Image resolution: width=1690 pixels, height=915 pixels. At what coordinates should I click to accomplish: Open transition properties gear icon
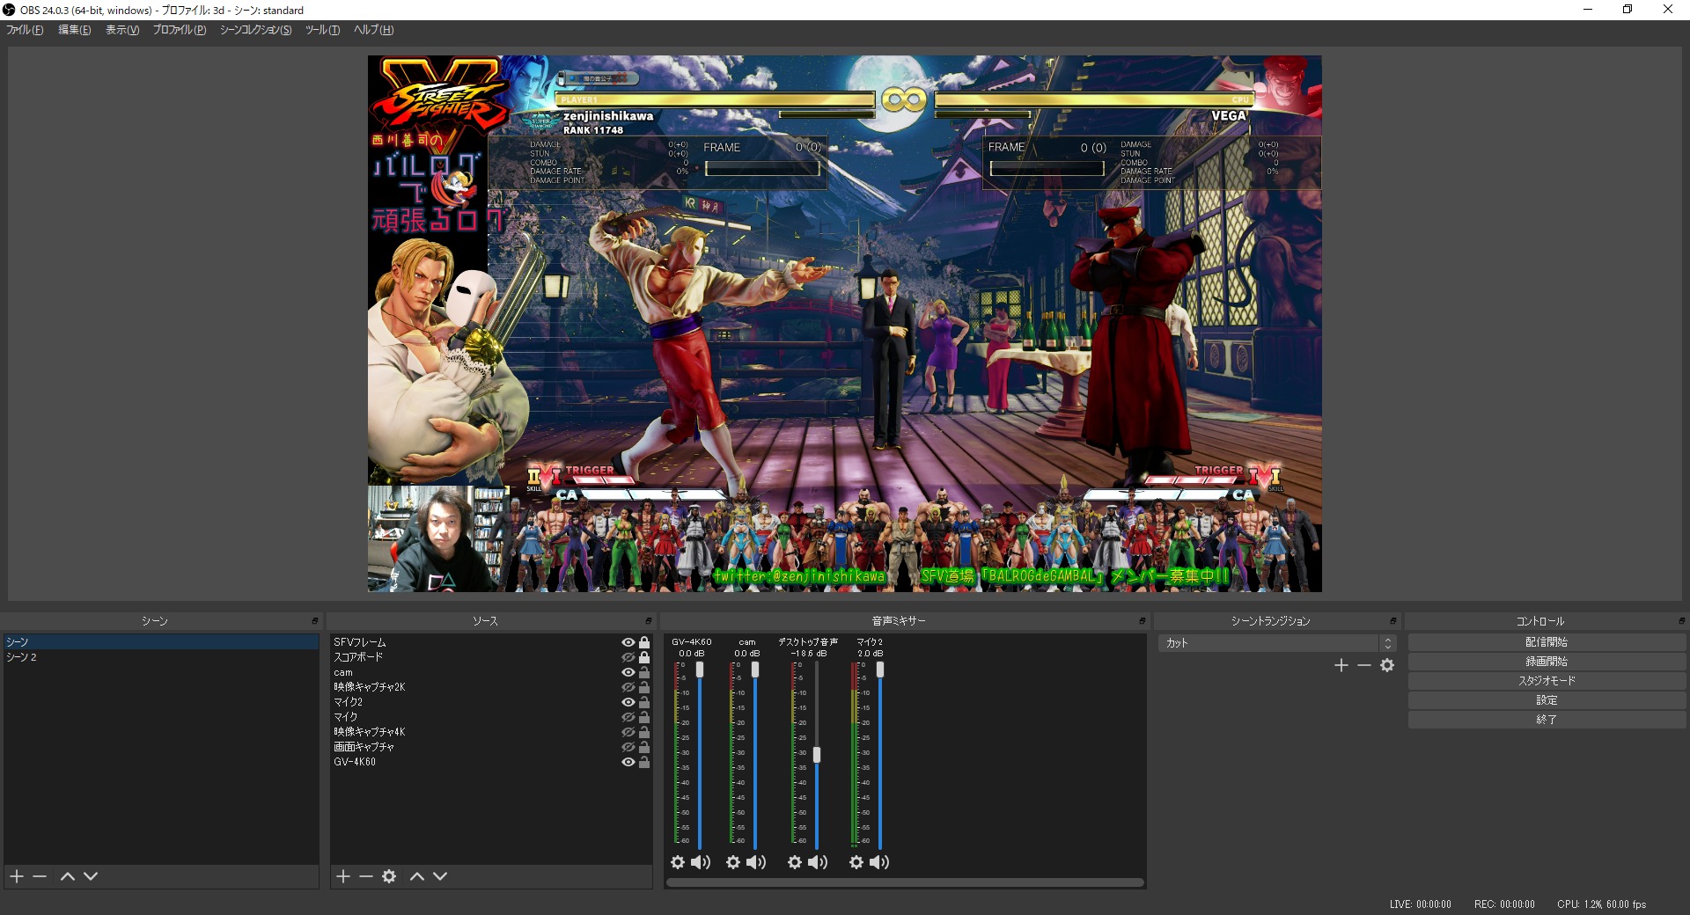click(x=1387, y=665)
